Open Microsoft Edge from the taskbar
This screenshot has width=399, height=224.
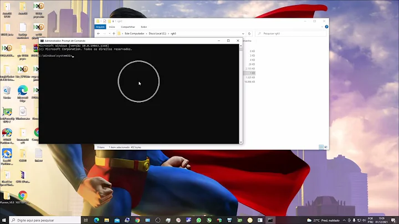(96, 220)
